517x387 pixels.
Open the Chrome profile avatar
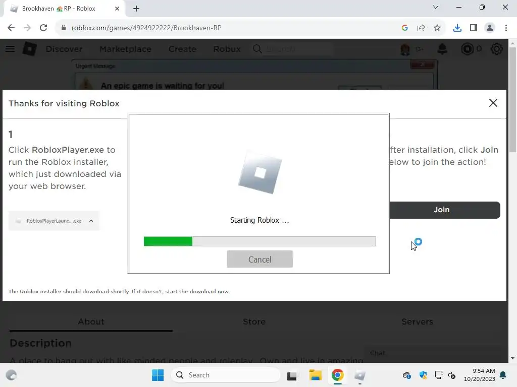[x=490, y=28]
